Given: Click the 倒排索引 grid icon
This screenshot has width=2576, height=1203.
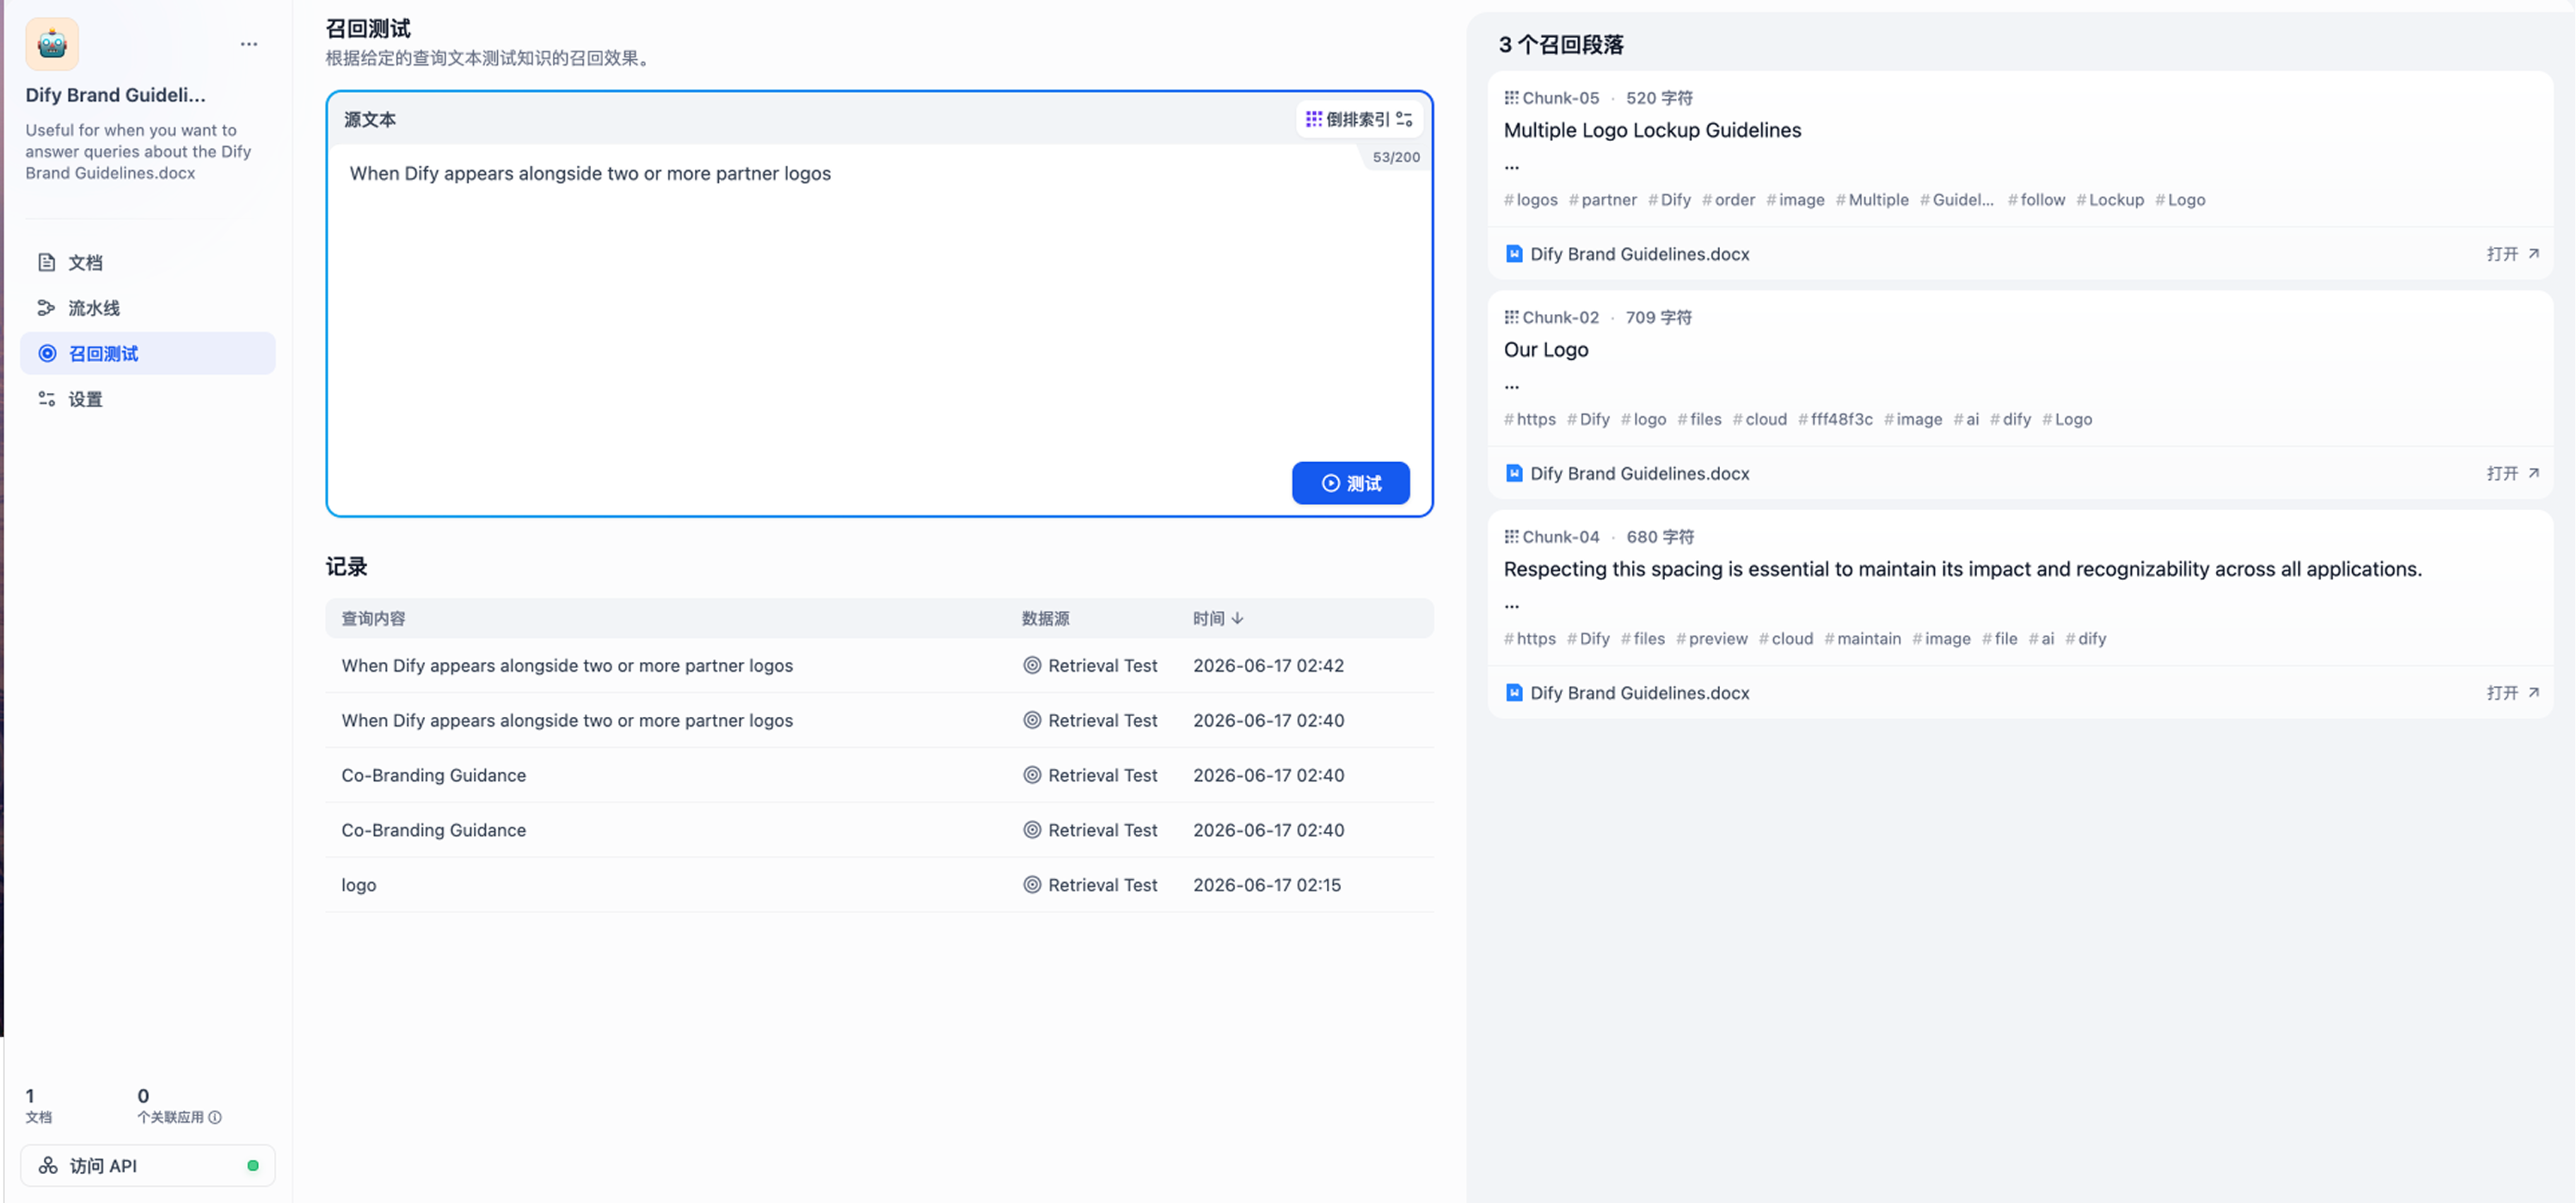Looking at the screenshot, I should (1314, 119).
